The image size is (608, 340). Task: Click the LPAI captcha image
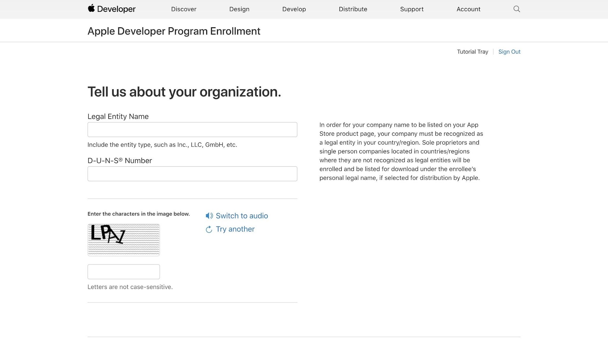123,240
